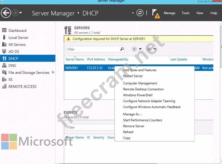222x164 pixels.
Task: Choose Configure Windows Automatic Feedback
Action: click(152, 107)
